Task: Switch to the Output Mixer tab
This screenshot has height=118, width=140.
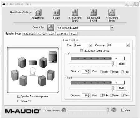Action: (x=29, y=34)
